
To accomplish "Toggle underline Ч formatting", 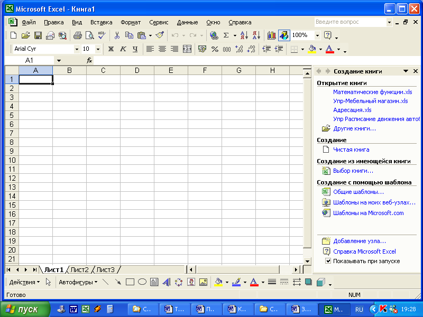I will [135, 49].
